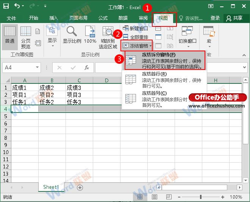Click the Split window icon
250x202 pixels.
(158, 28)
